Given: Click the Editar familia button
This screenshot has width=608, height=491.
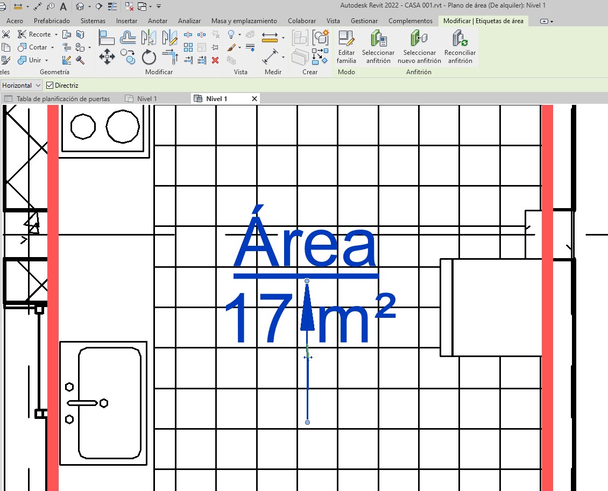Looking at the screenshot, I should coord(347,47).
